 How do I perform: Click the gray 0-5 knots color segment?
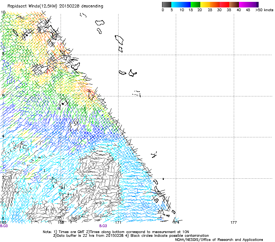click(166, 4)
